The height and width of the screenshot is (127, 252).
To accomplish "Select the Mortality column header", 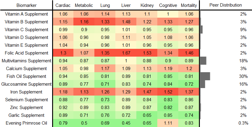I will 189,5.
